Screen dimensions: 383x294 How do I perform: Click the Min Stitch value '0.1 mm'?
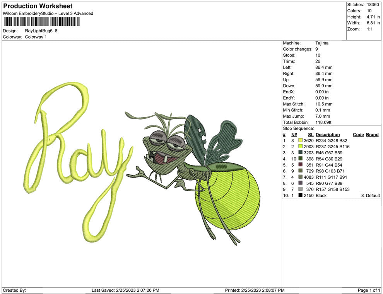click(322, 110)
